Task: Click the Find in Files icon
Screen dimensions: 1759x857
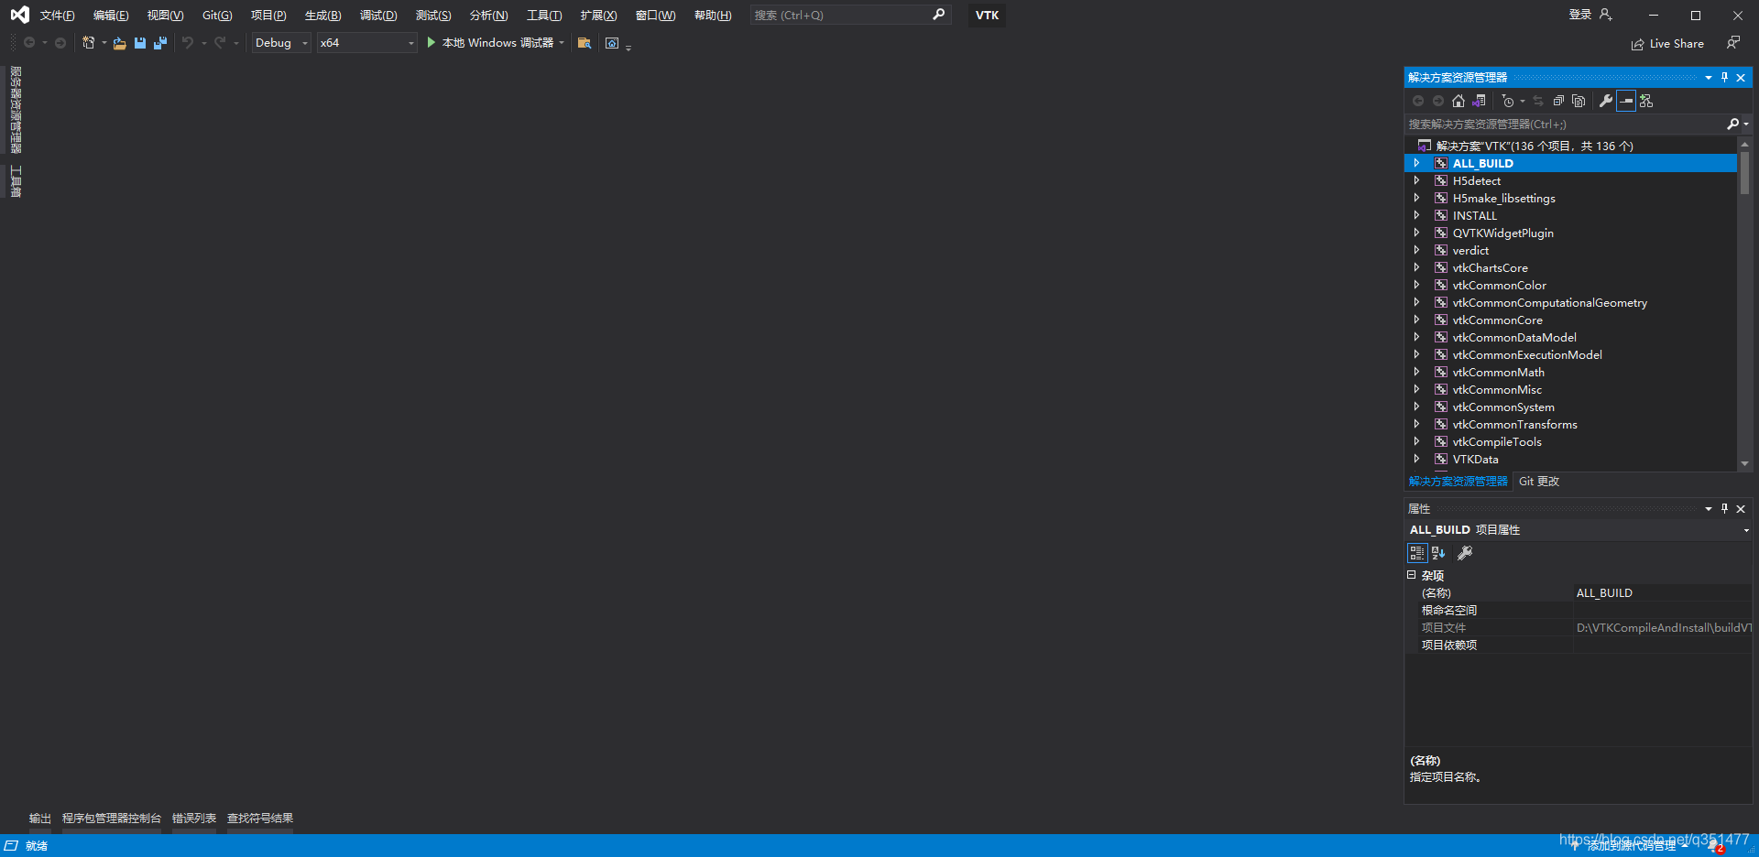Action: click(585, 43)
